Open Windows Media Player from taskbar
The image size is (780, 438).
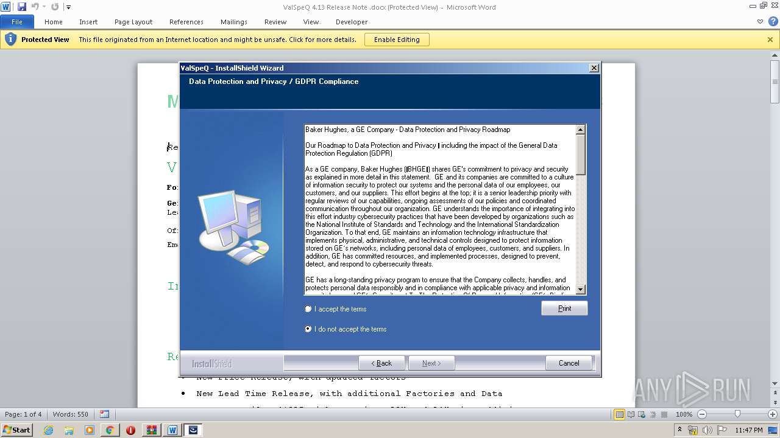pos(90,430)
